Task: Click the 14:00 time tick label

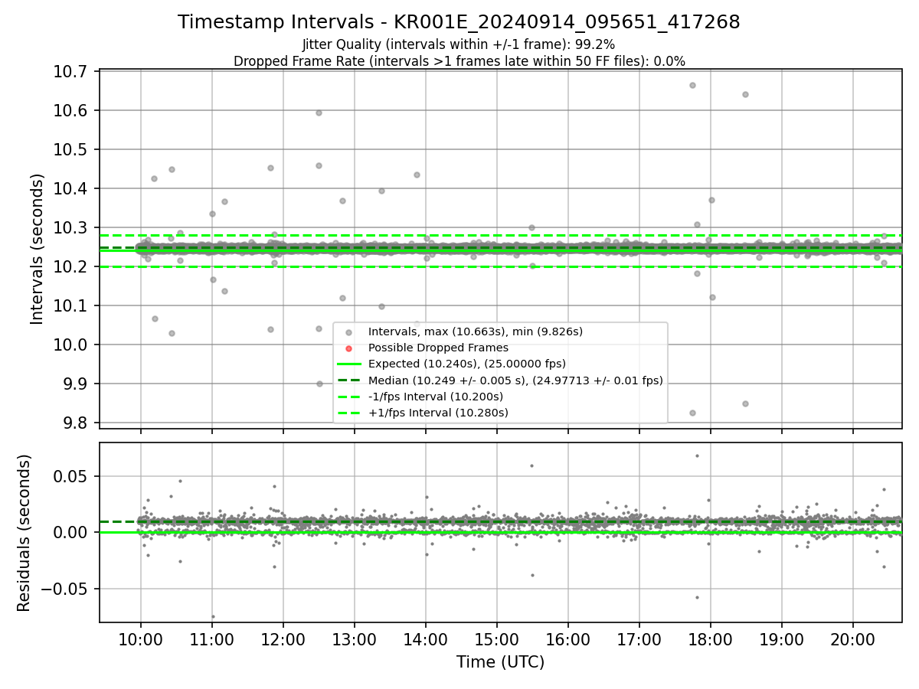Action: (426, 638)
